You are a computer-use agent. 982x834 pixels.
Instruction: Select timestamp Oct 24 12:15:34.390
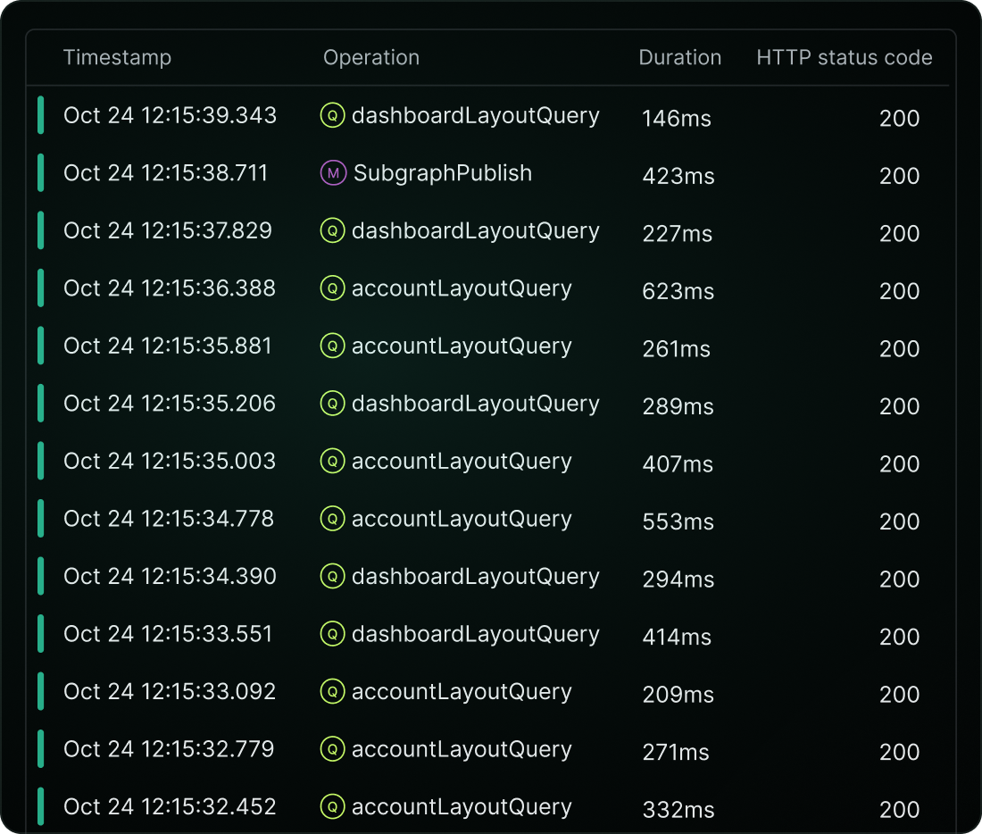[170, 577]
